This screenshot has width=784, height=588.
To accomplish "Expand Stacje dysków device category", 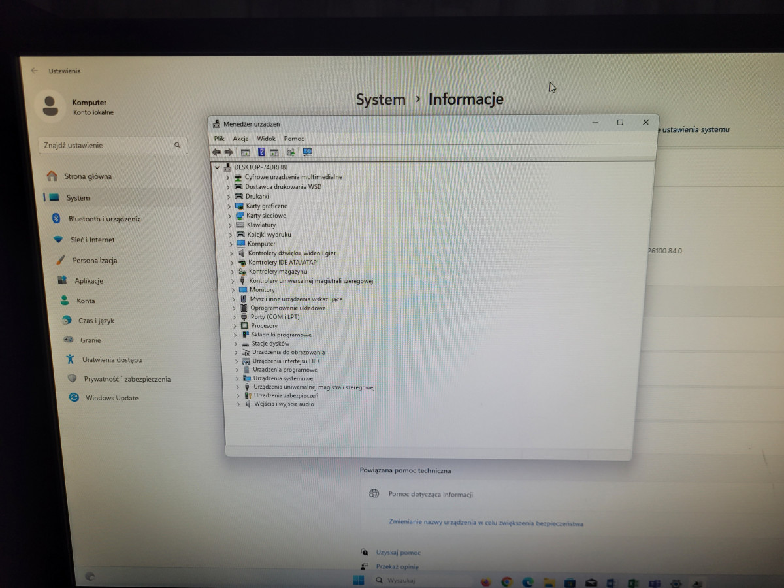I will tap(235, 343).
